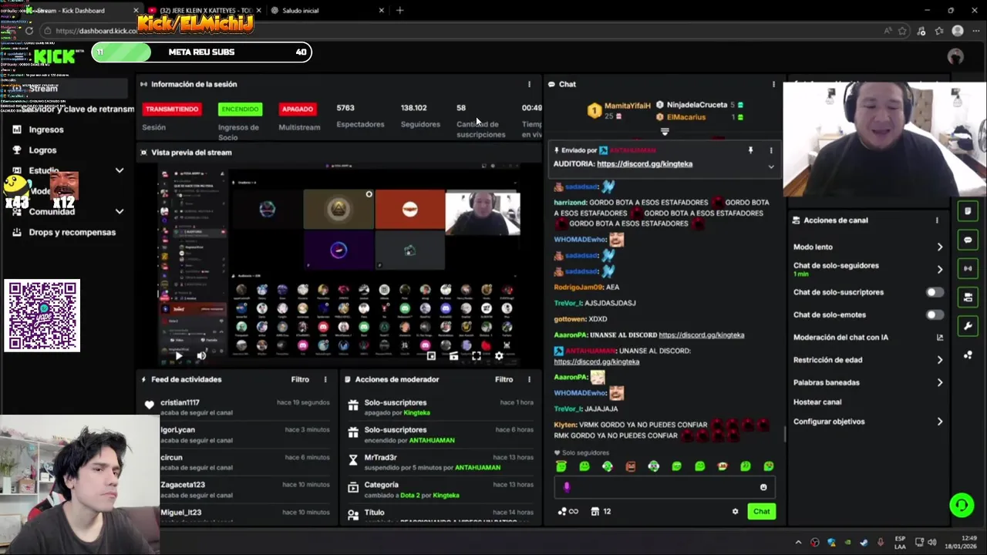Screen dimensions: 987x555
Task: Open Moderación del chat con IA
Action: pos(867,337)
